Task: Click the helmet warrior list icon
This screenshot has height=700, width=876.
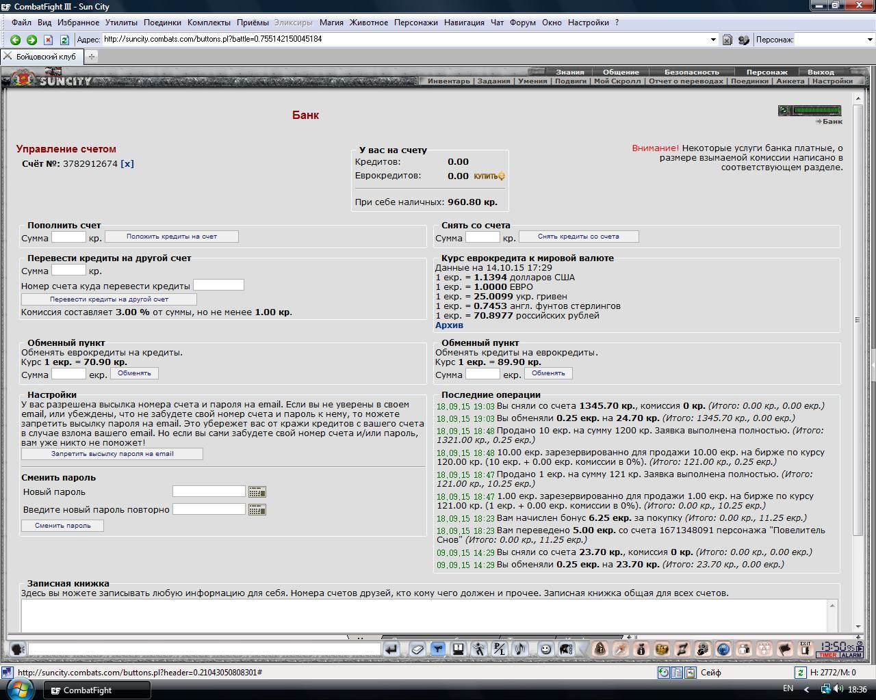Action: 566,649
